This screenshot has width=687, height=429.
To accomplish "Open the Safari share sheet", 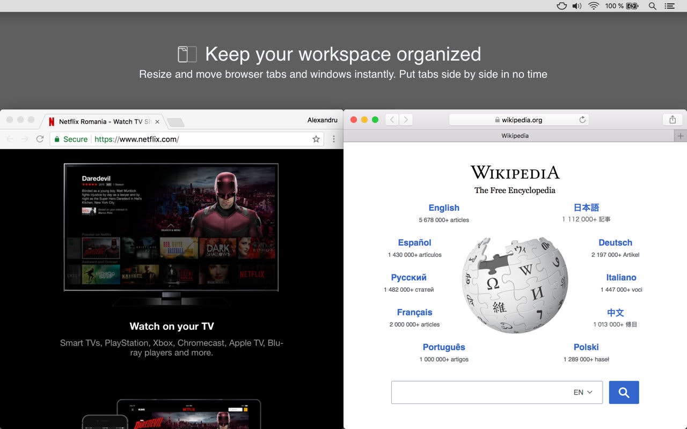I will [x=673, y=120].
